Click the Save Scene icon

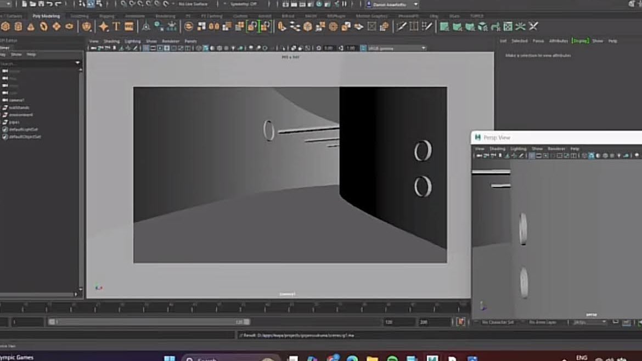coord(41,4)
